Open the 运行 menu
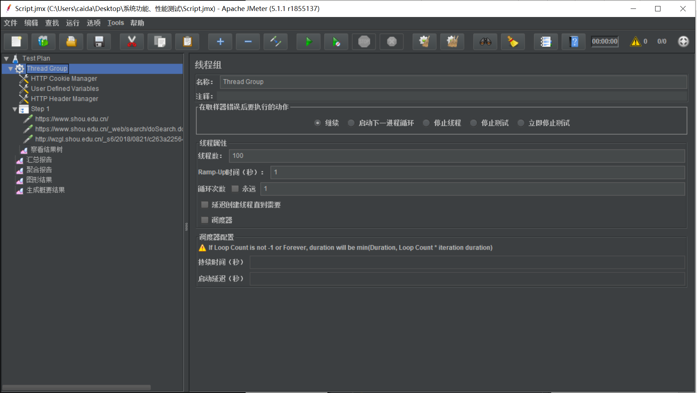Screen dimensions: 697x393 pos(73,23)
